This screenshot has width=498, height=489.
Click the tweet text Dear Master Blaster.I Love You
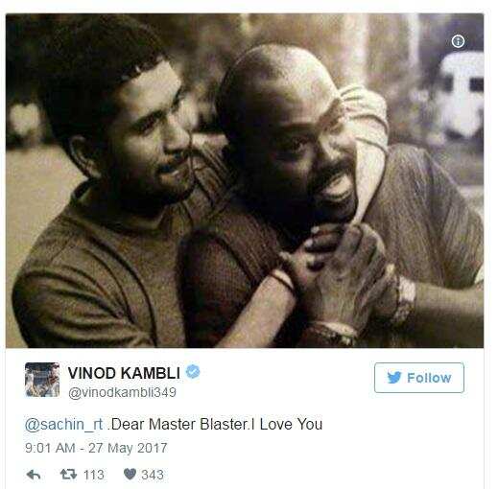[x=215, y=425]
